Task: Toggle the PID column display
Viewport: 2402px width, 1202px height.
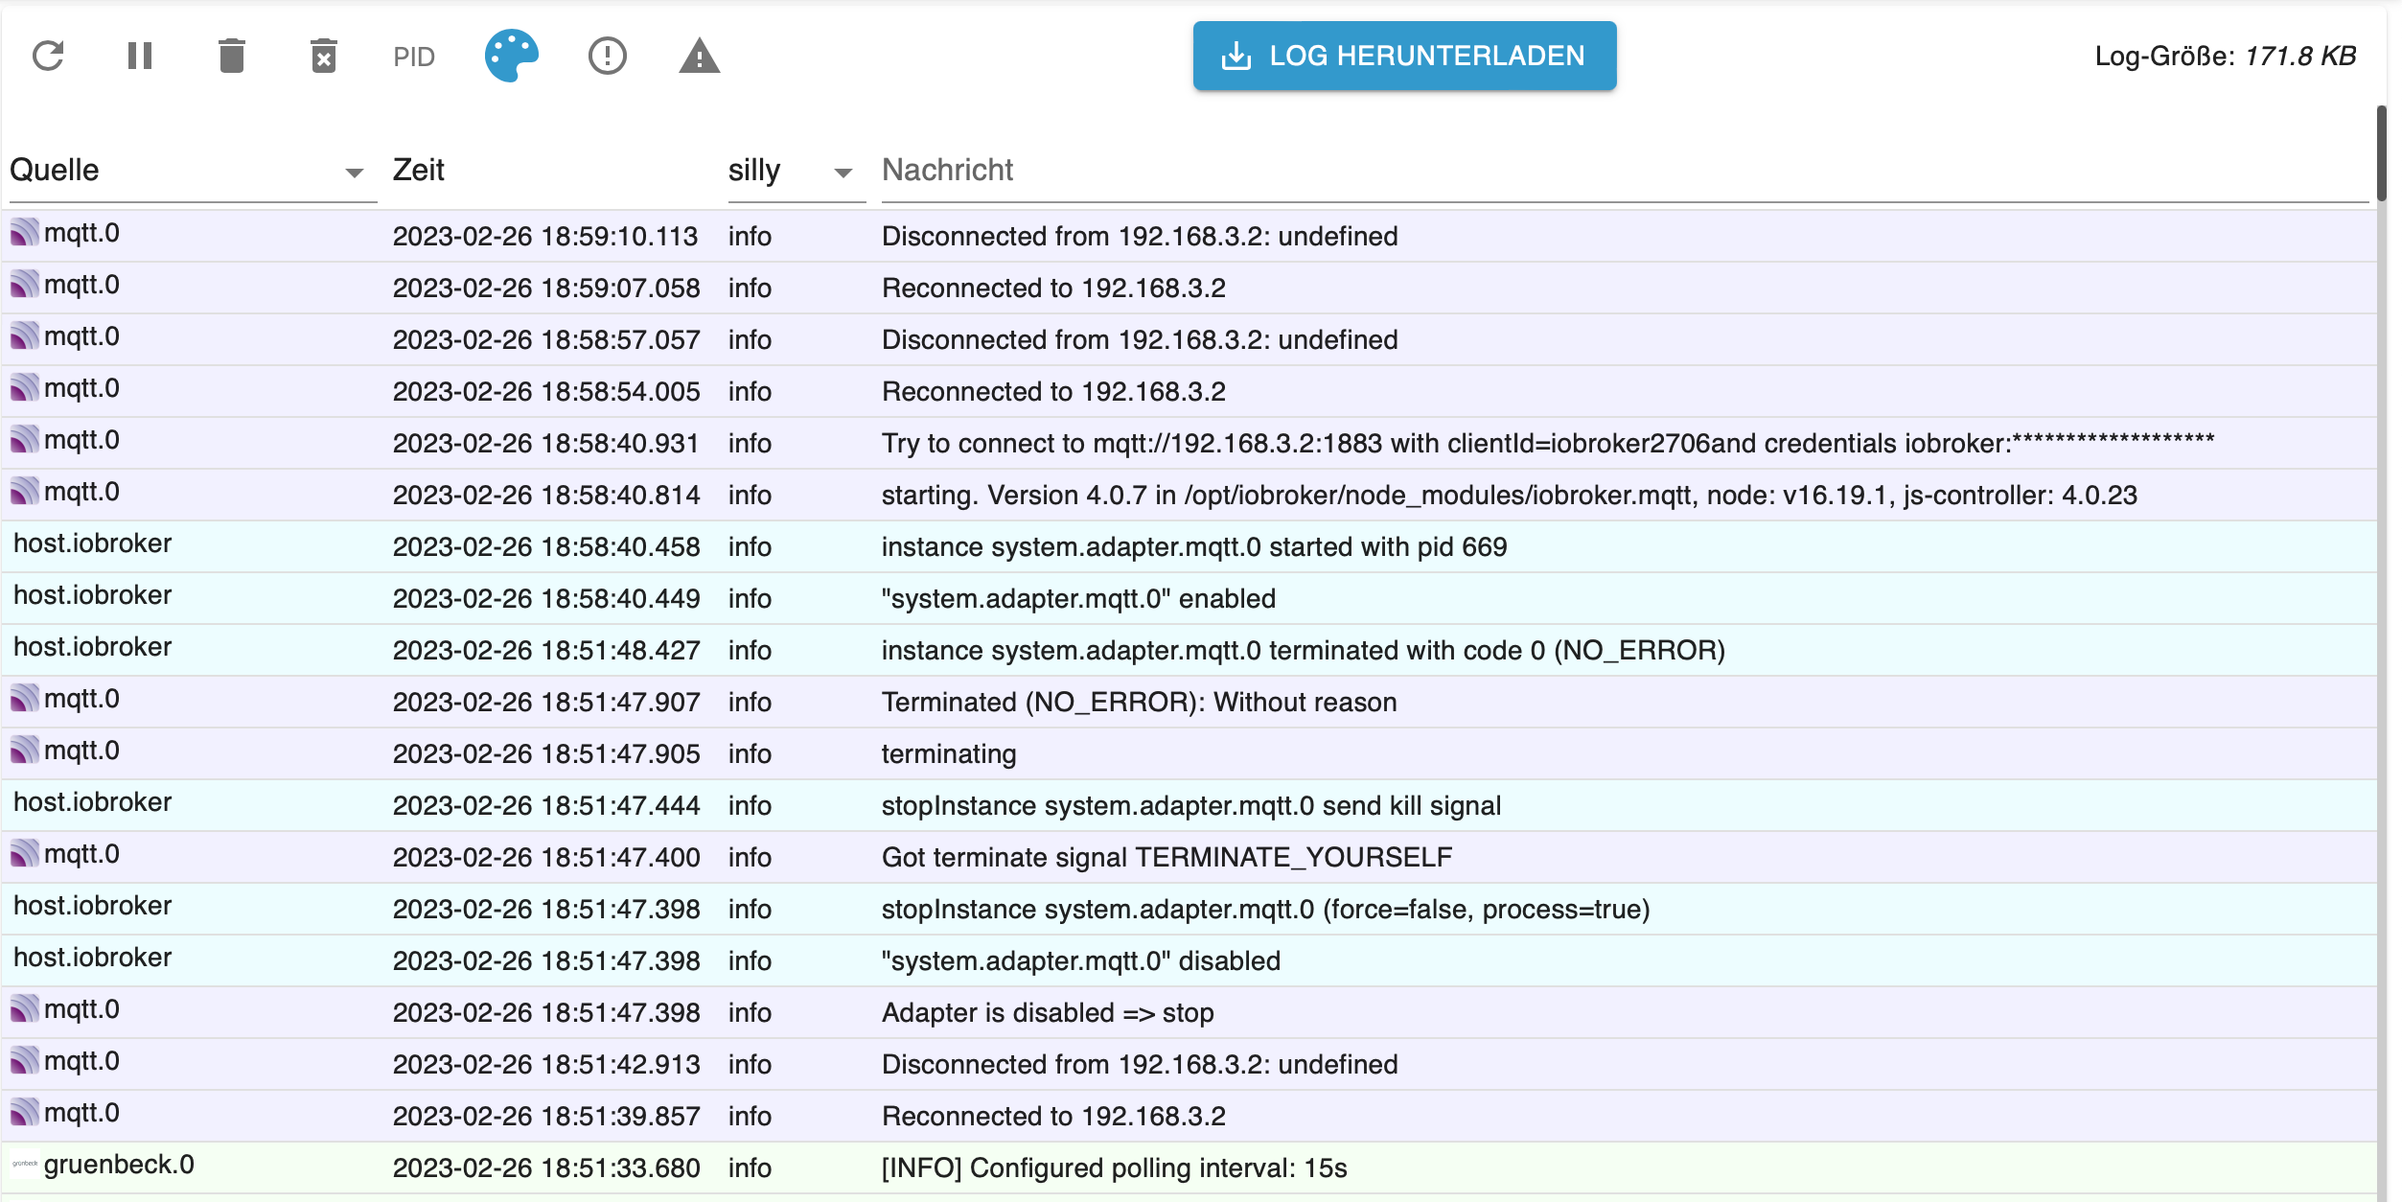Action: point(414,58)
